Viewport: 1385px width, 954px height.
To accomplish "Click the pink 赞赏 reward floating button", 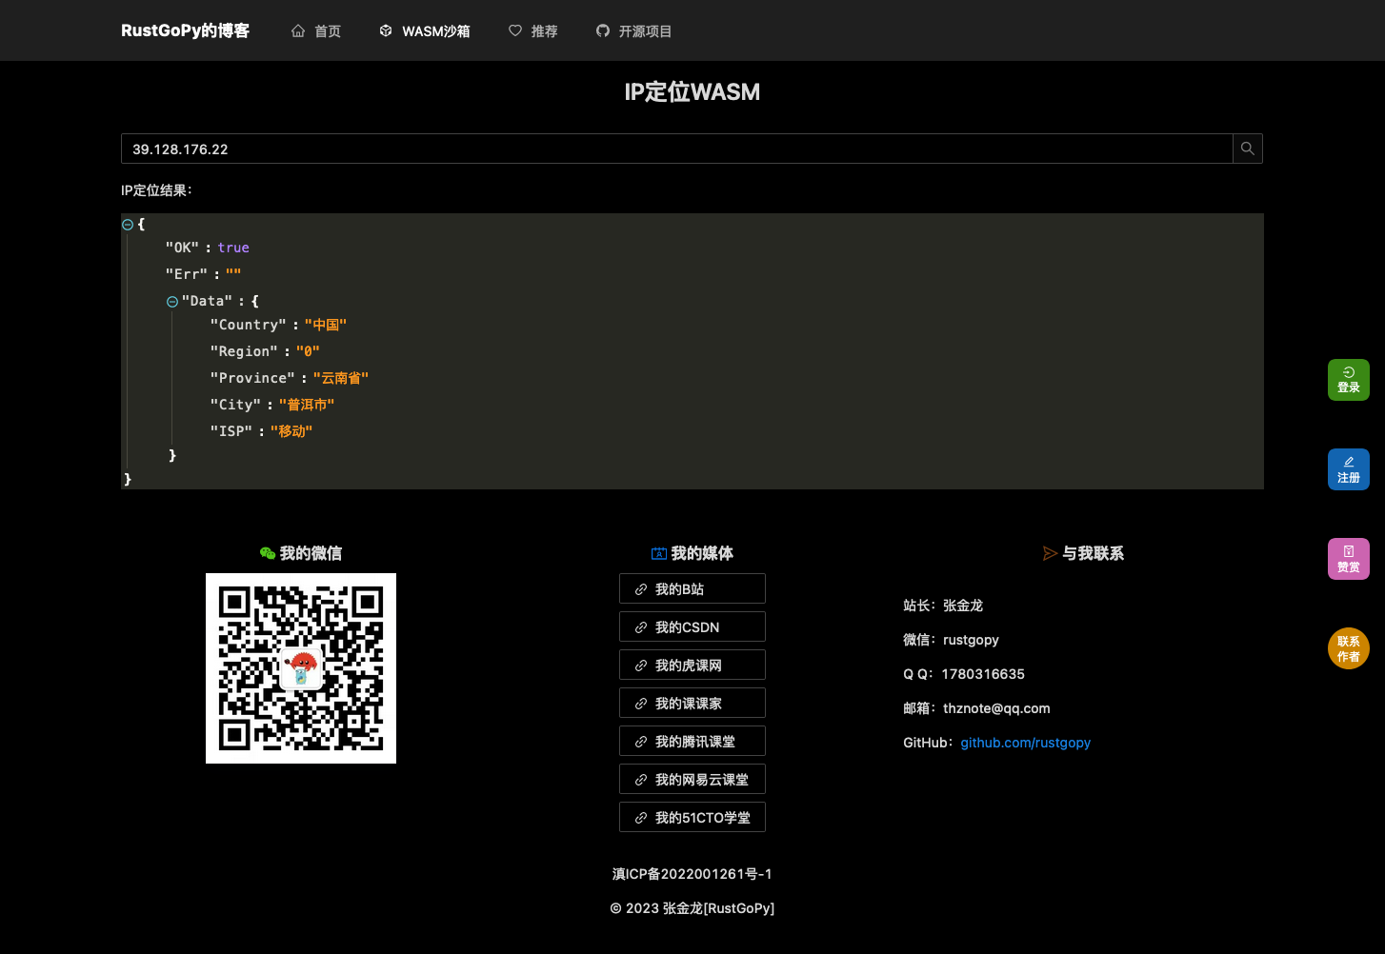I will [1349, 559].
